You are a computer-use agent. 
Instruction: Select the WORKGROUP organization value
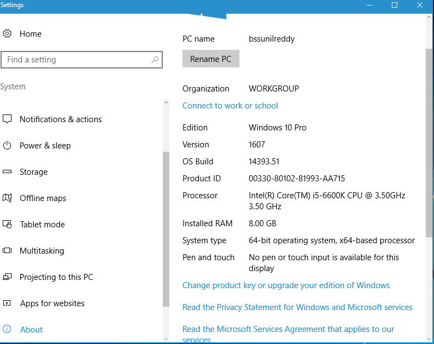274,89
